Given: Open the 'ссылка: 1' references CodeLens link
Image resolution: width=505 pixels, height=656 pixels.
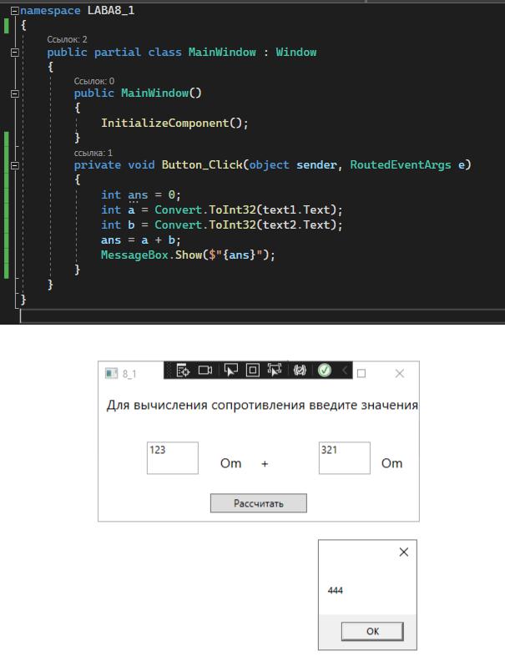Looking at the screenshot, I should click(93, 153).
